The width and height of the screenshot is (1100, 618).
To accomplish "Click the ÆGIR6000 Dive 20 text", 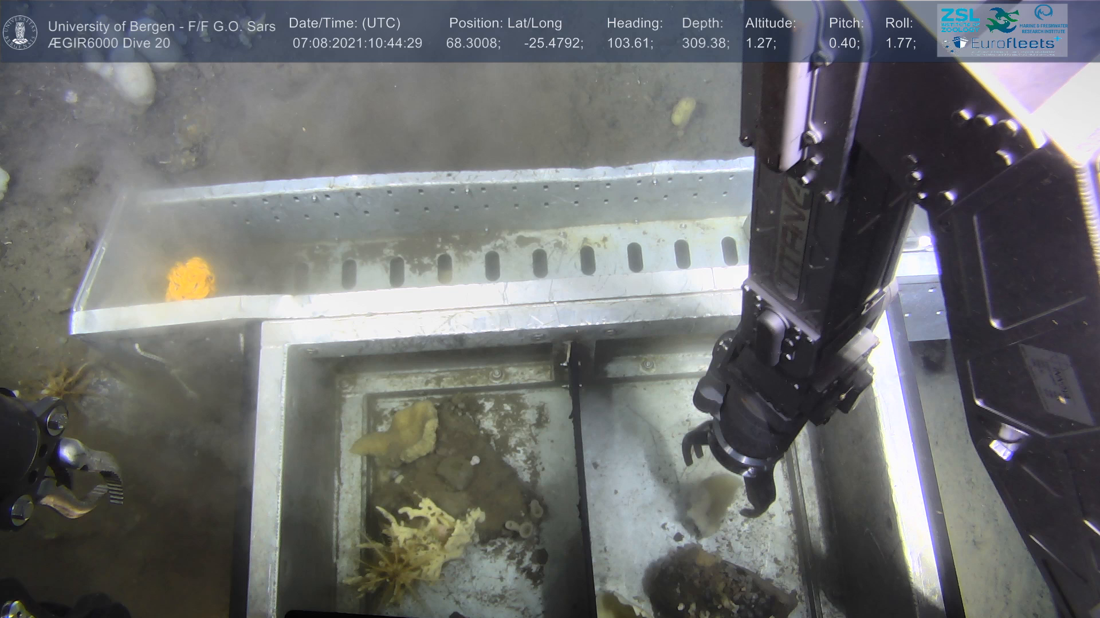I will point(109,43).
